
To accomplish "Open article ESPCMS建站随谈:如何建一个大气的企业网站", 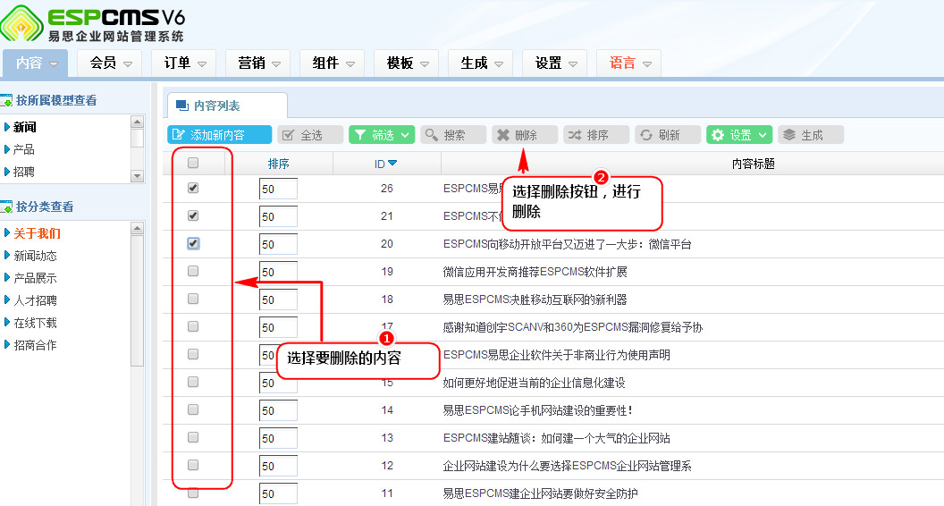I will click(557, 438).
